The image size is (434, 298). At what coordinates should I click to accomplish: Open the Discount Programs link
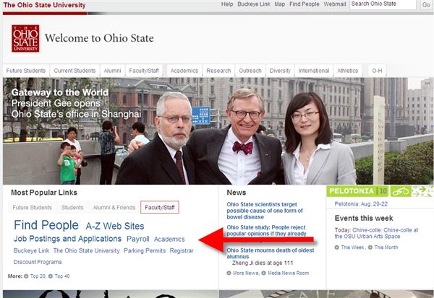(38, 262)
